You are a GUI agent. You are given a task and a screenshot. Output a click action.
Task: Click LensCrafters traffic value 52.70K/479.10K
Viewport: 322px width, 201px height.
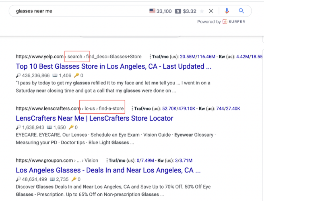point(179,109)
